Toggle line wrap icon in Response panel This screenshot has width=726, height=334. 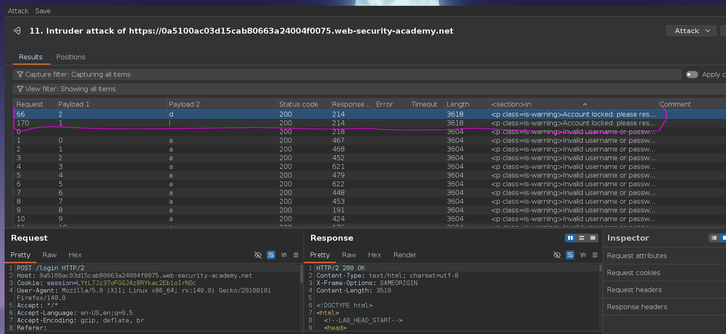pyautogui.click(x=570, y=255)
